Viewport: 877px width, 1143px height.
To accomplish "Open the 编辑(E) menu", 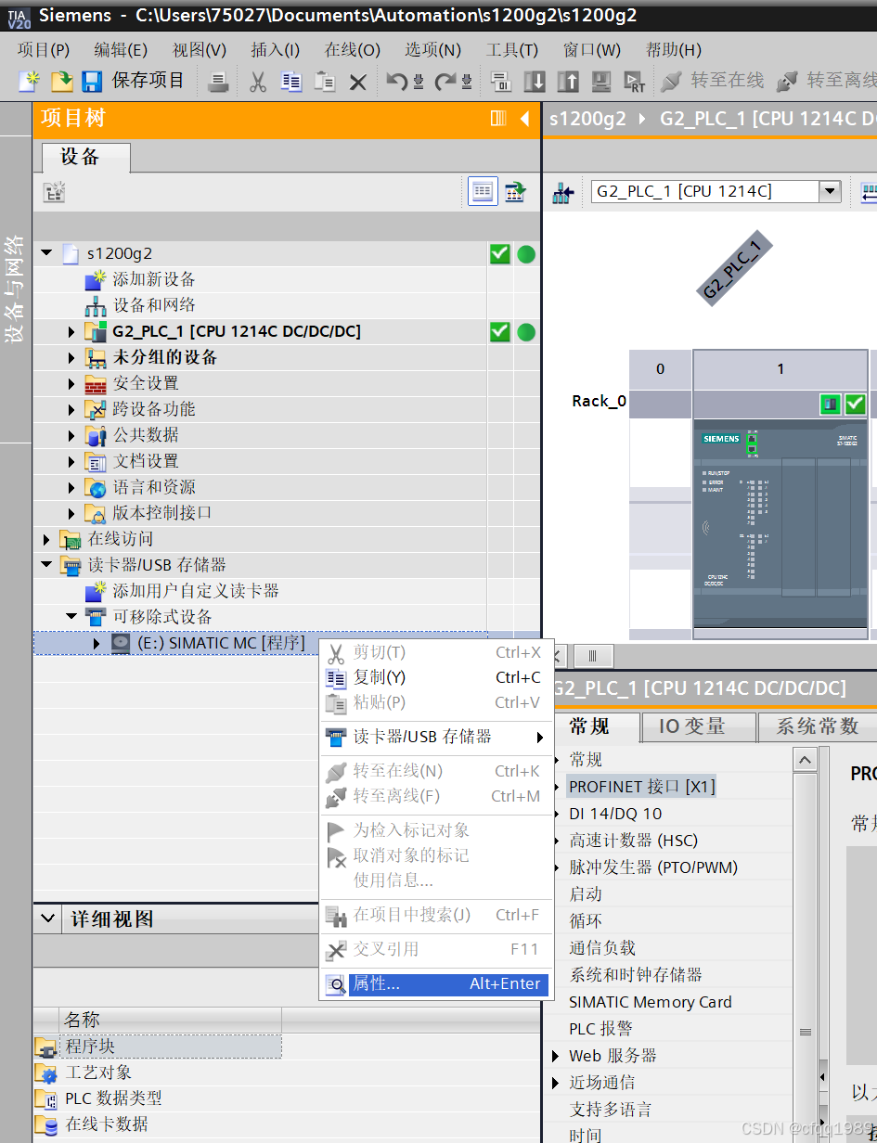I will (121, 50).
